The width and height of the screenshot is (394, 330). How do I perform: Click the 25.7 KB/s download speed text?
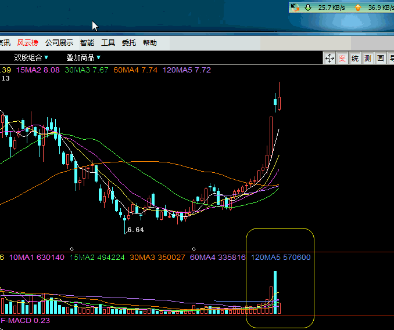(x=331, y=8)
